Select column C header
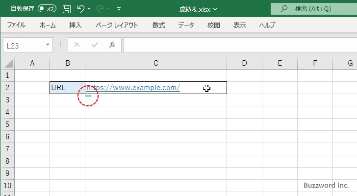 pos(156,63)
